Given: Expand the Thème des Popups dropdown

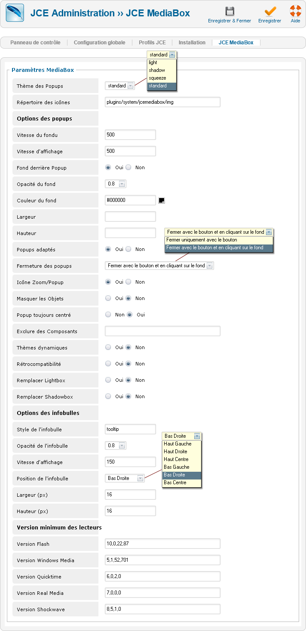Looking at the screenshot, I should (x=120, y=86).
